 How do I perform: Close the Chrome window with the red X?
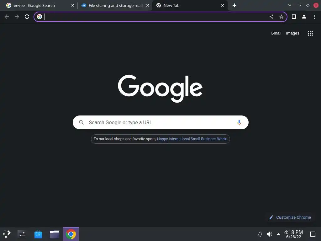coord(316,5)
